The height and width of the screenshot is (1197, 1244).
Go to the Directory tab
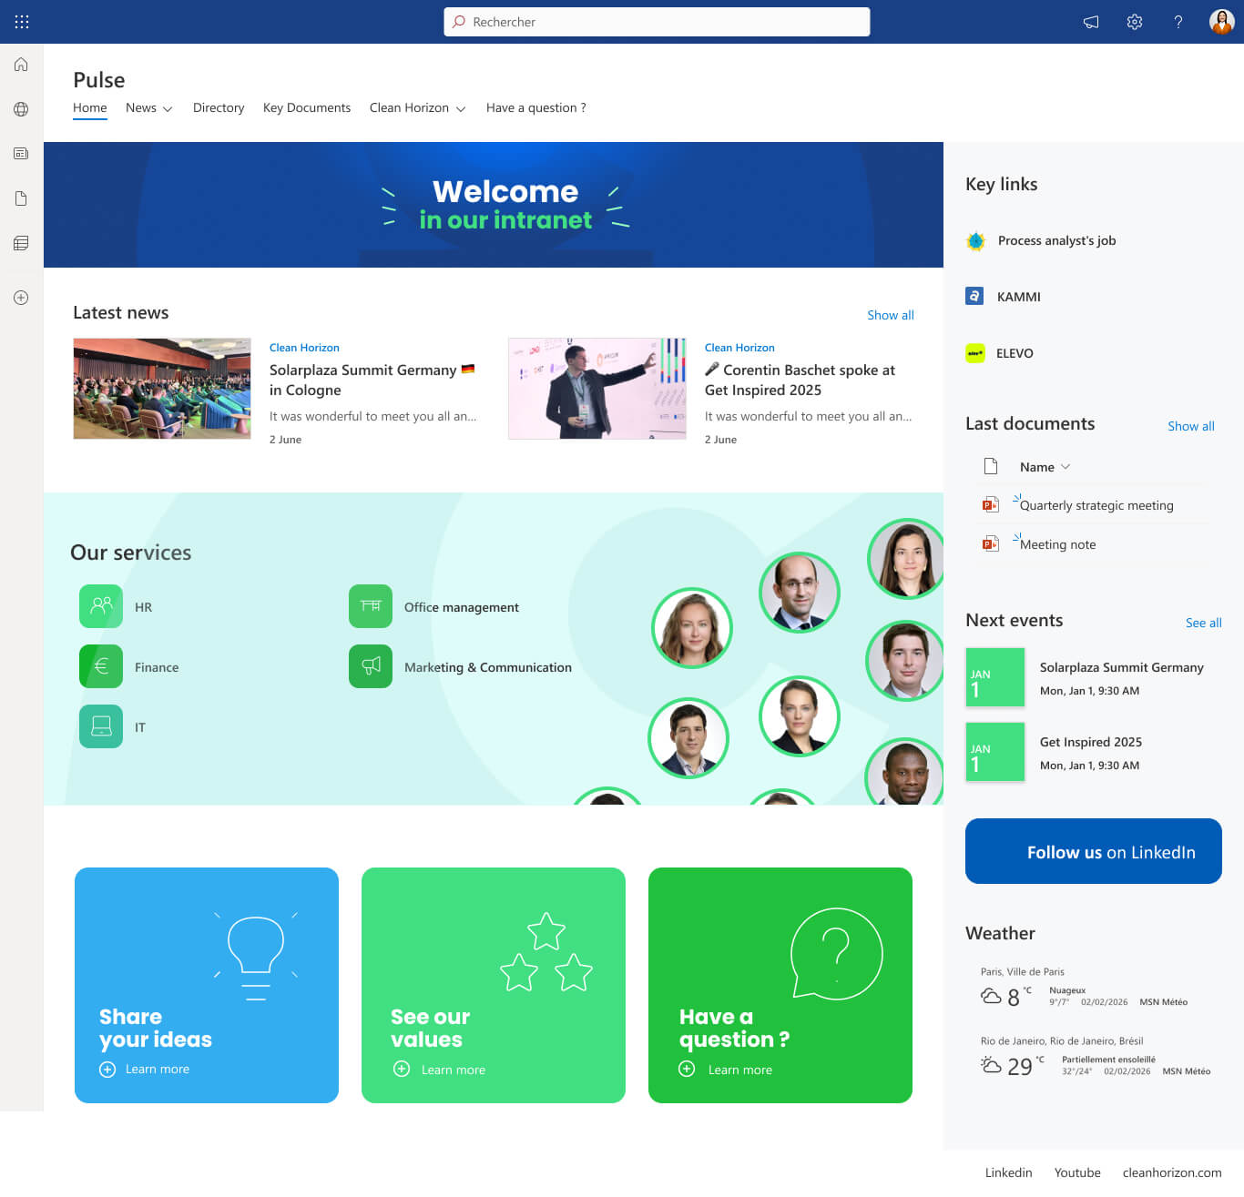pos(219,108)
